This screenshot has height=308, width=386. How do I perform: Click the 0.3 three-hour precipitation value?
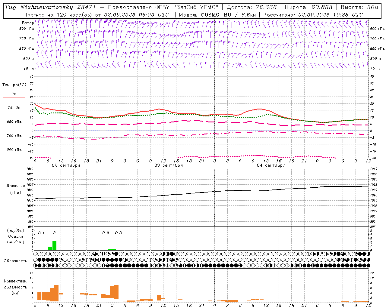119,233
